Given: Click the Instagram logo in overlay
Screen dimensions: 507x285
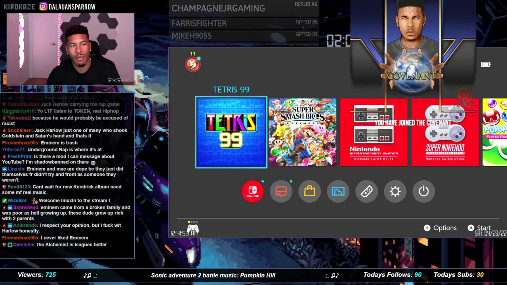Looking at the screenshot, I should [x=43, y=6].
